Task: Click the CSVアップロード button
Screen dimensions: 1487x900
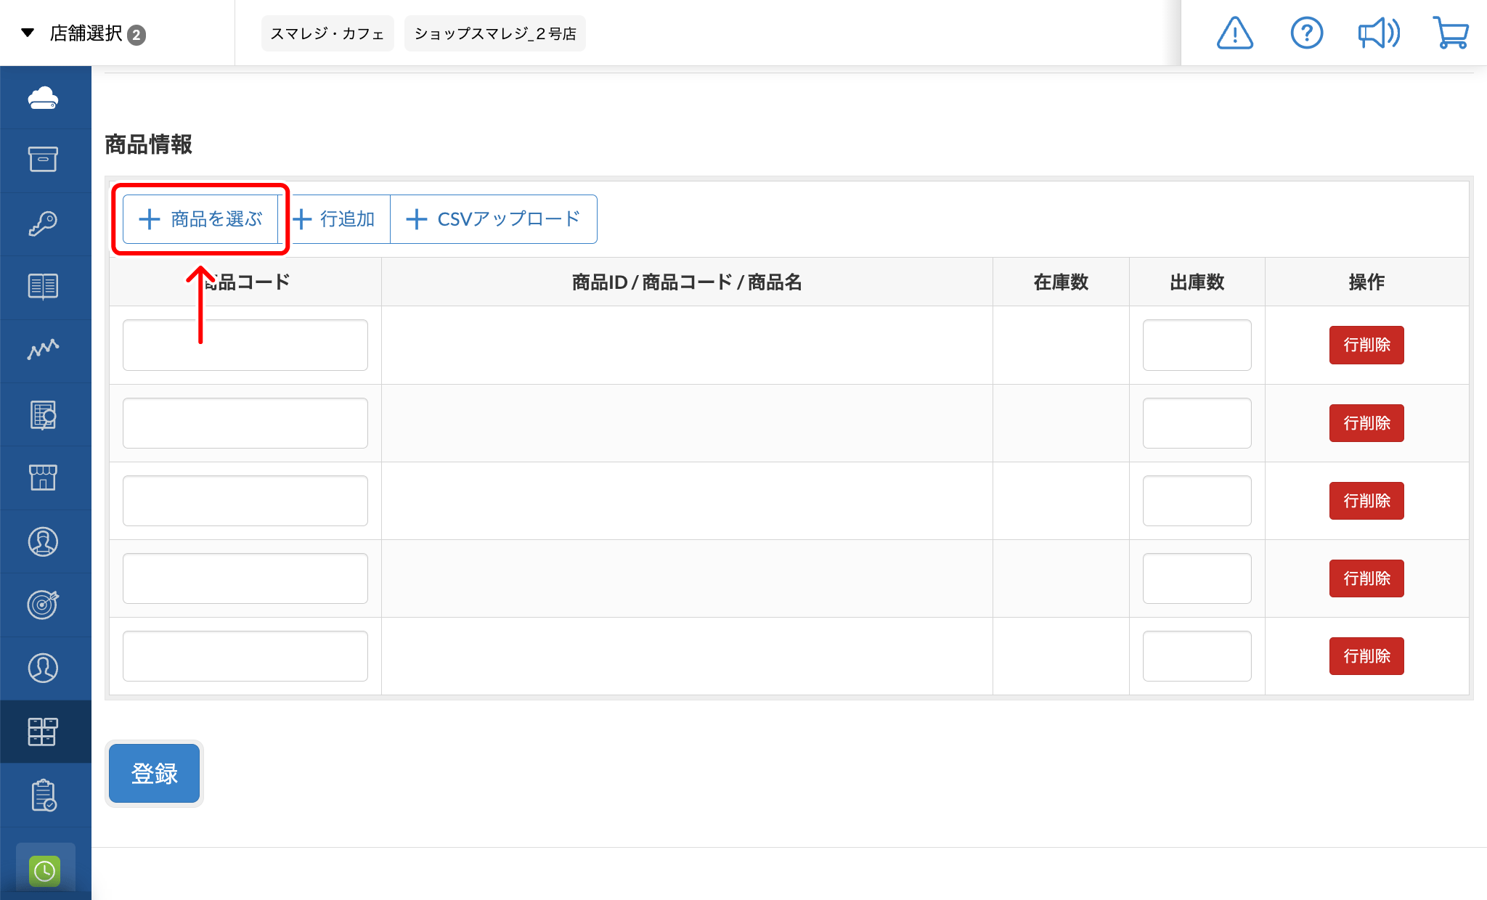Action: click(x=494, y=219)
